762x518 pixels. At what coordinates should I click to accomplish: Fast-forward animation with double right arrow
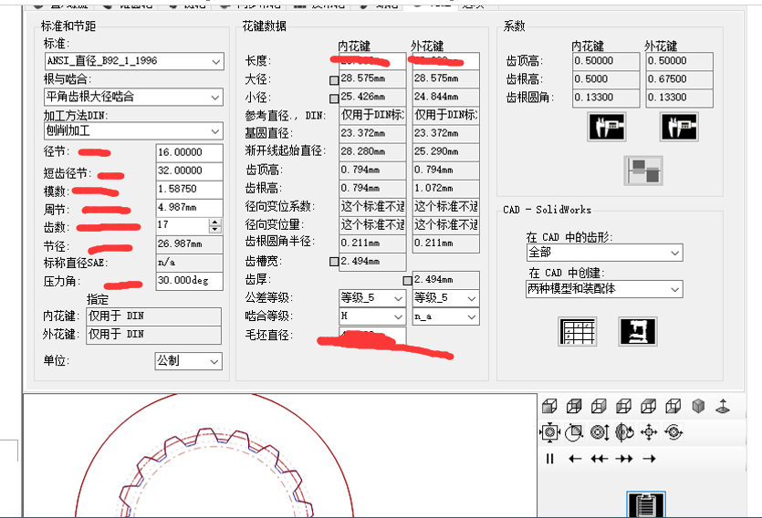point(624,459)
